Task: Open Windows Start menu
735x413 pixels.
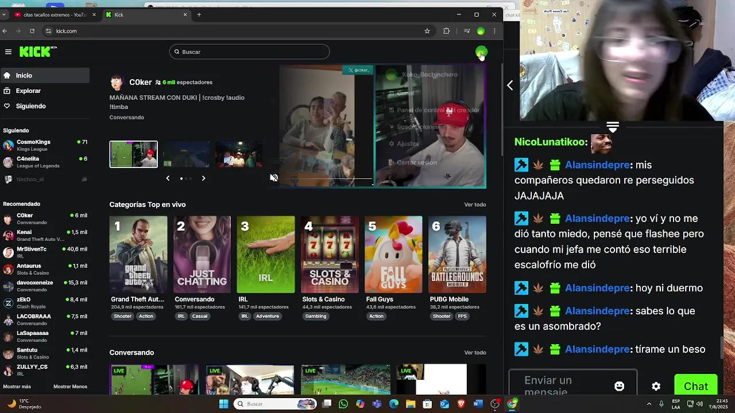Action: point(223,404)
